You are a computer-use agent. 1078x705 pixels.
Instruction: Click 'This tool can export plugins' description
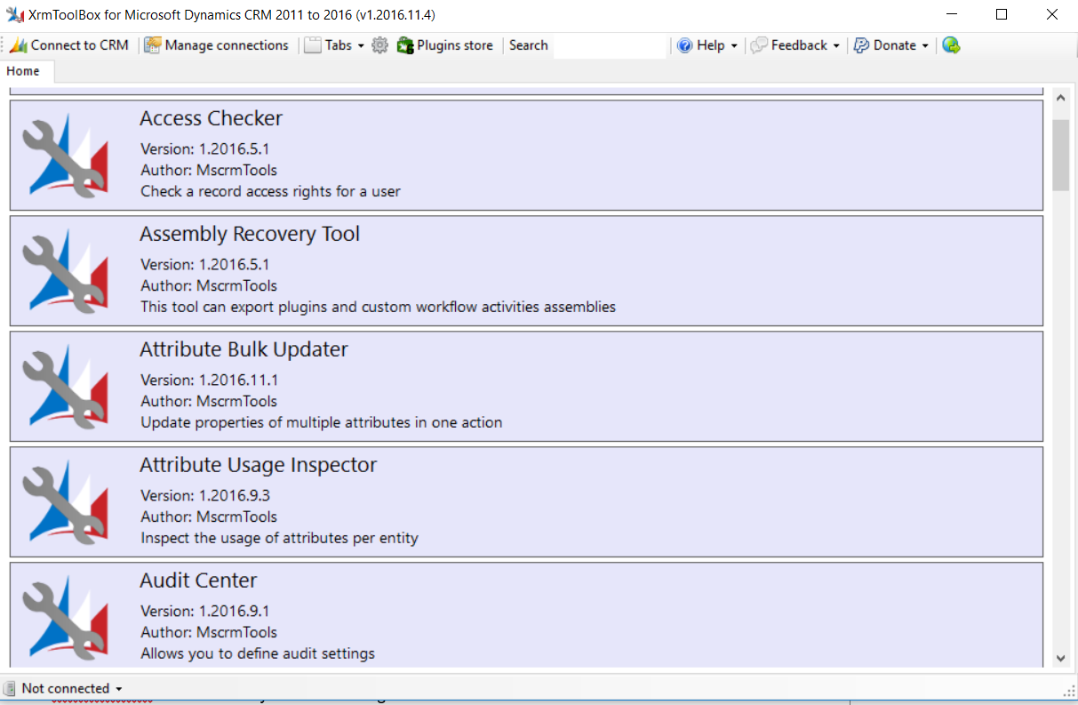coord(379,307)
